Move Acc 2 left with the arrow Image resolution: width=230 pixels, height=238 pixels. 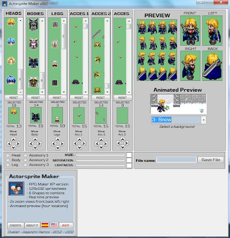point(97,143)
